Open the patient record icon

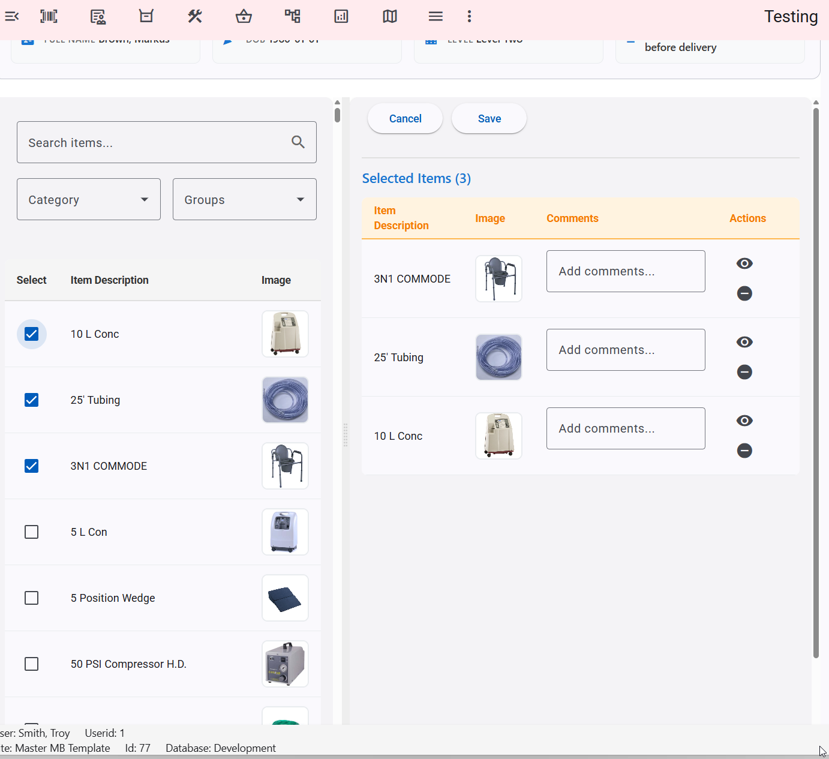pos(98,16)
